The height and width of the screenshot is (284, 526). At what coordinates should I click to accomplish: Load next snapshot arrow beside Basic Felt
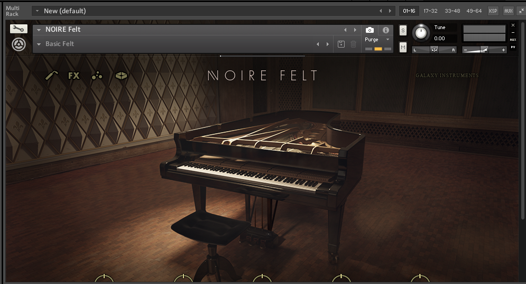[327, 44]
